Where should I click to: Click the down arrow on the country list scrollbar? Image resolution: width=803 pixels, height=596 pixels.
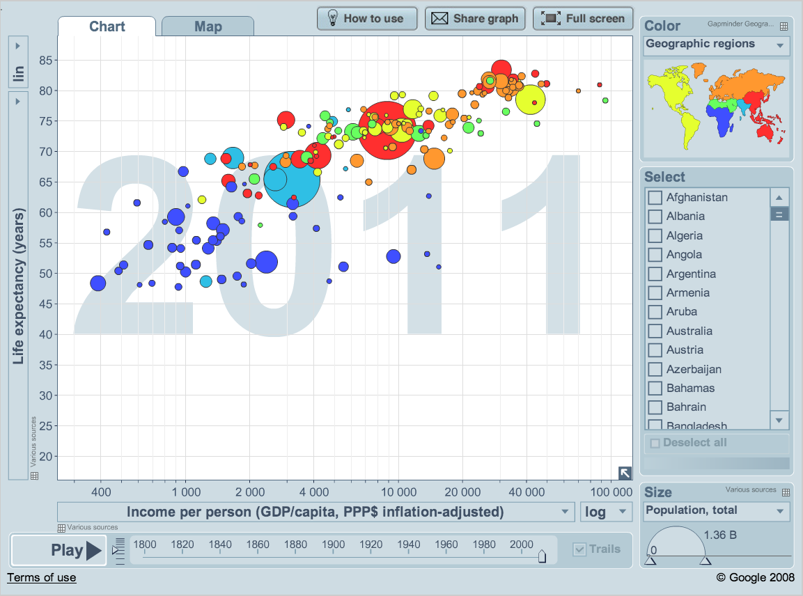pyautogui.click(x=779, y=421)
